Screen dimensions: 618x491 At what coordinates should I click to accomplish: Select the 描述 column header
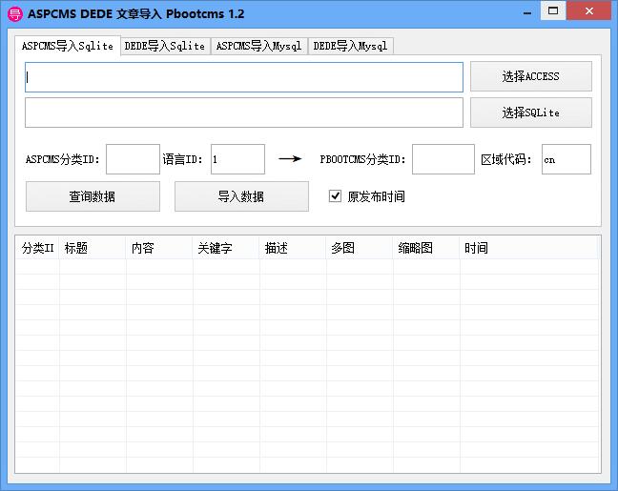[293, 248]
